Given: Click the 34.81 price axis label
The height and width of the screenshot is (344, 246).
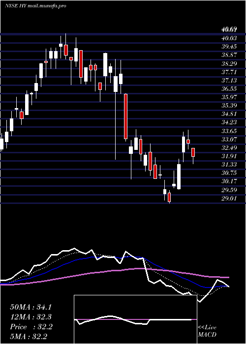Looking at the screenshot, I should click(x=229, y=114).
